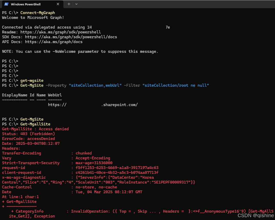275x220 pixels.
Task: Open a new tab with the plus button
Action: (69, 4)
